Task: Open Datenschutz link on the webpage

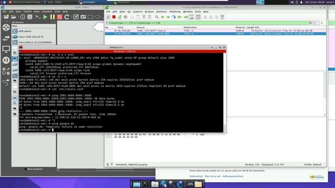Action: coord(196,177)
